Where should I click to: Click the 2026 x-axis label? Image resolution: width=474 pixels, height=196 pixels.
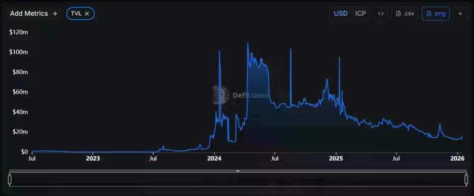(458, 158)
